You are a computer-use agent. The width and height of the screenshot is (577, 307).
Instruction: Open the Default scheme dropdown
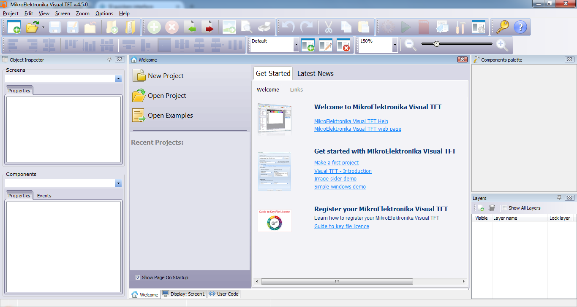click(296, 45)
